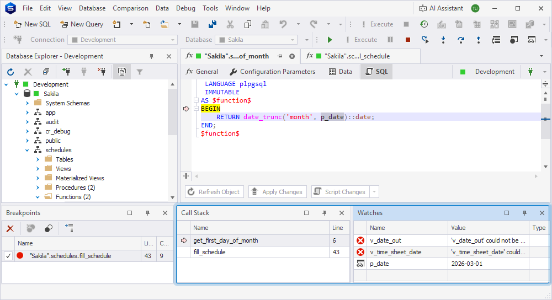Open the Debug menu
The height and width of the screenshot is (300, 552).
tap(185, 8)
